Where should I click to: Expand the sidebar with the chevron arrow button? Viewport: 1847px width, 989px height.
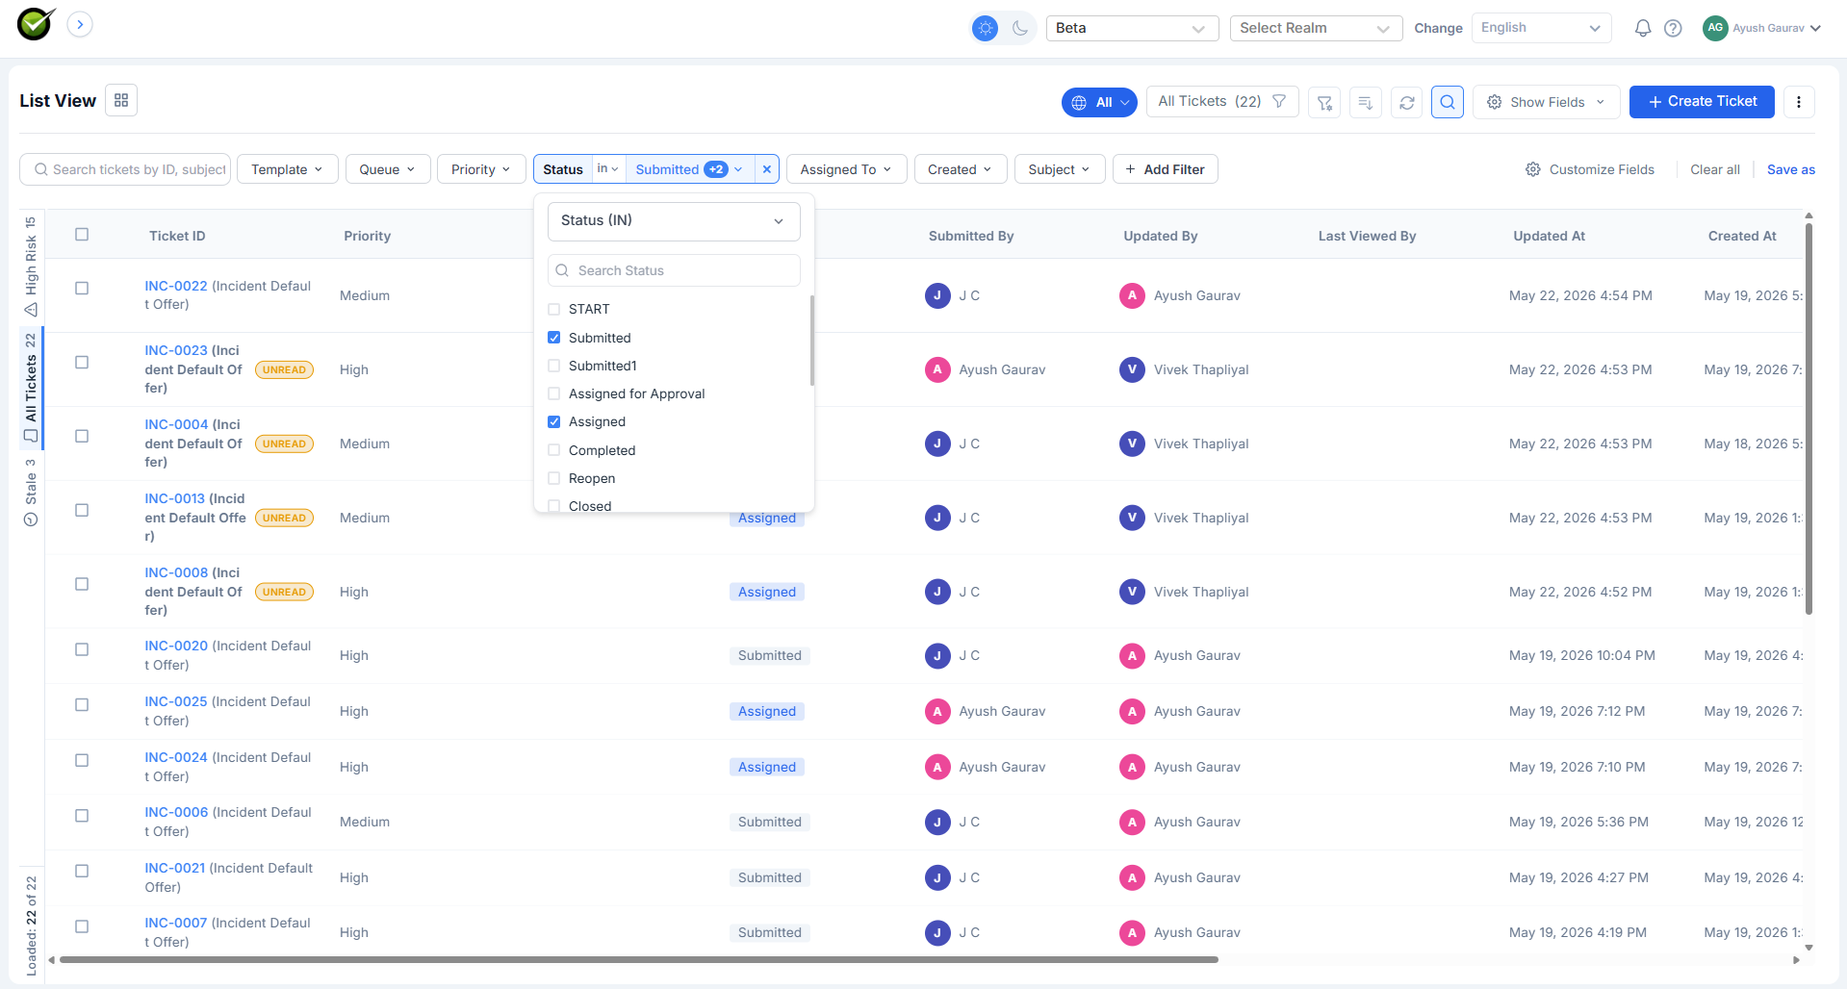80,24
